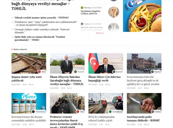This screenshot has height=128, width=173.
Task: Open article İlham Əliyev Çin liderinə başsağlığı
Action: [104, 79]
